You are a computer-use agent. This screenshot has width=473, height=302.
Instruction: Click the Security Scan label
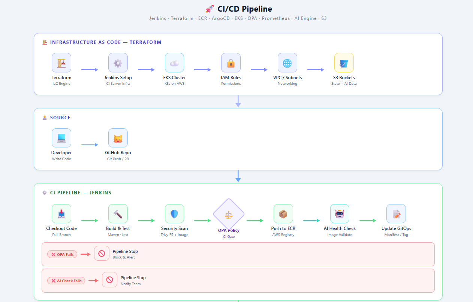click(x=175, y=228)
